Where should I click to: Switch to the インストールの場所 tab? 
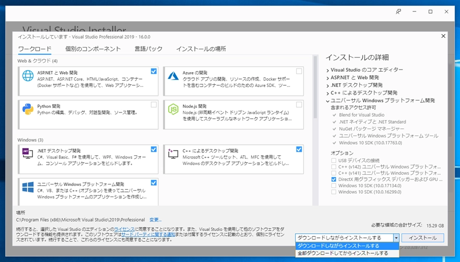click(201, 49)
